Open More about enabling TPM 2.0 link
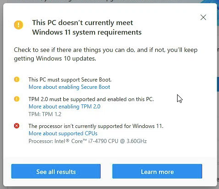Viewport: 219px width, 189px height. pos(65,107)
